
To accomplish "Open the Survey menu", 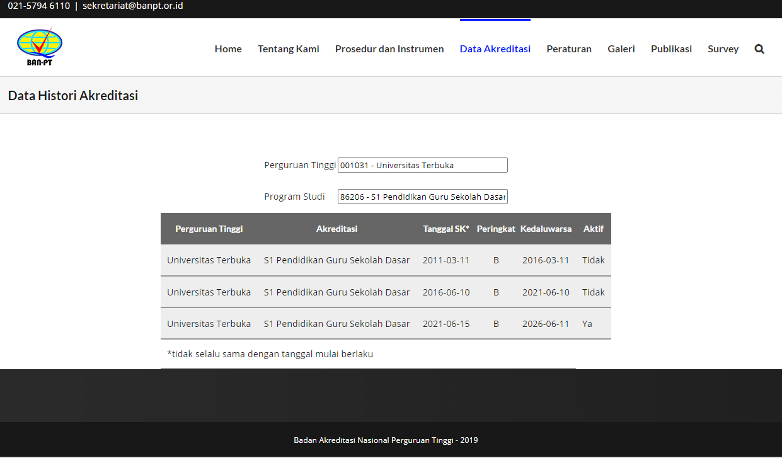I will tap(723, 49).
